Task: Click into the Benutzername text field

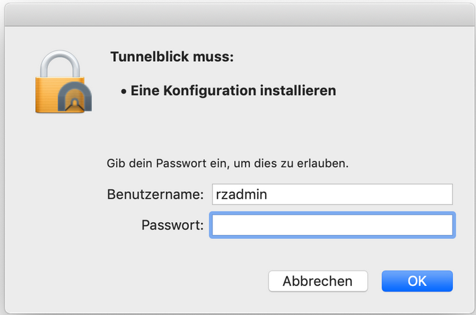Action: 332,195
